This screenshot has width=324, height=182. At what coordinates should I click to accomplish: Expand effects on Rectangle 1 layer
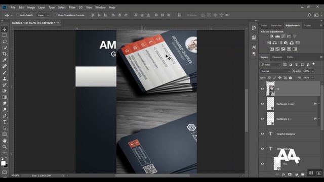(x=319, y=119)
